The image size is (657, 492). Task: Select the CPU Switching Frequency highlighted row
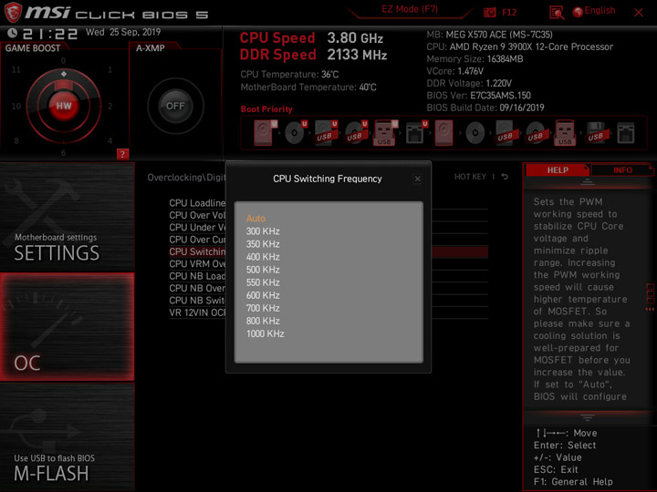pyautogui.click(x=328, y=251)
